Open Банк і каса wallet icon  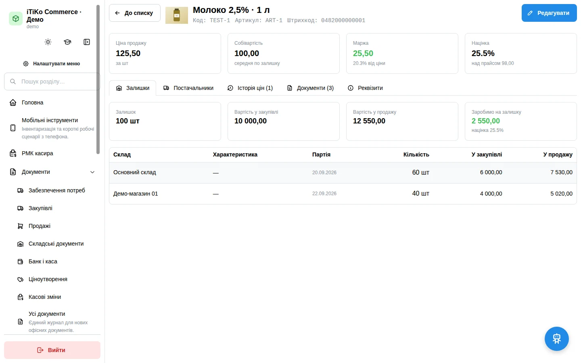[20, 261]
